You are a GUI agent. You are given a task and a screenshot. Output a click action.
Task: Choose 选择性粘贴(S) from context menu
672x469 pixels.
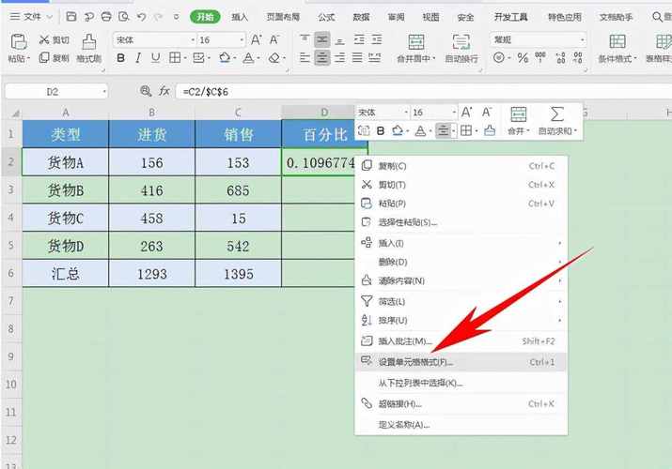[461, 222]
